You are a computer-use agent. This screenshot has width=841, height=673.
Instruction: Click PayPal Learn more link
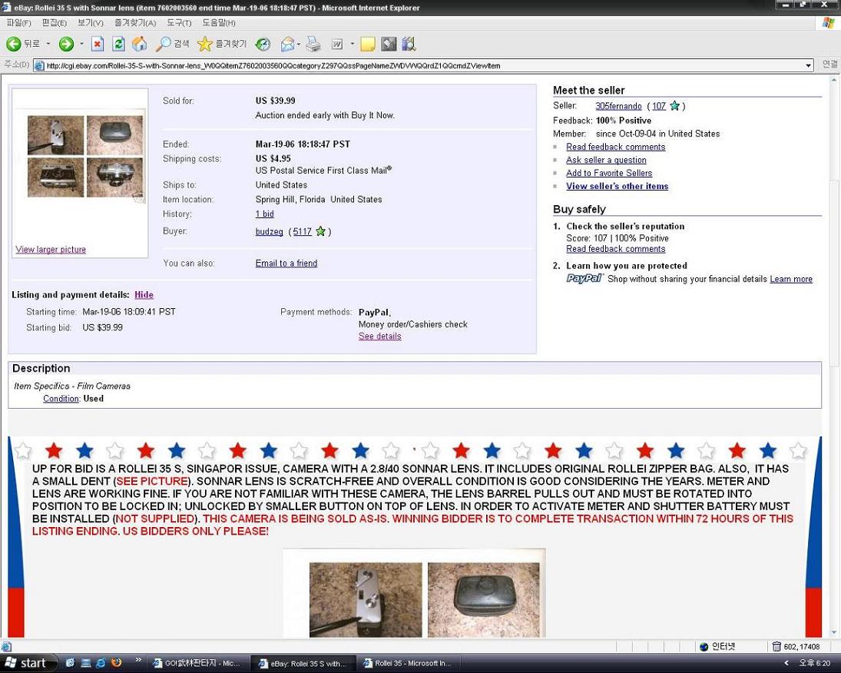coord(791,279)
